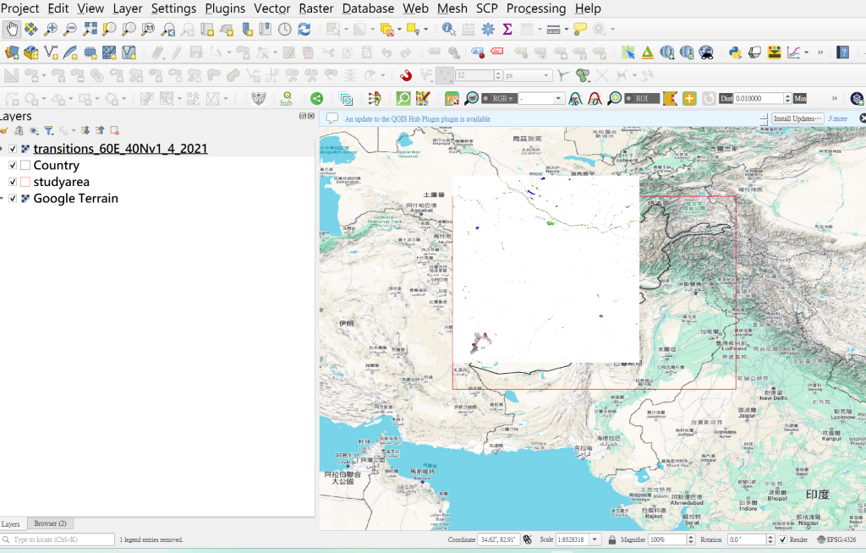
Task: Toggle the SCP RGB radio button
Action: click(486, 98)
